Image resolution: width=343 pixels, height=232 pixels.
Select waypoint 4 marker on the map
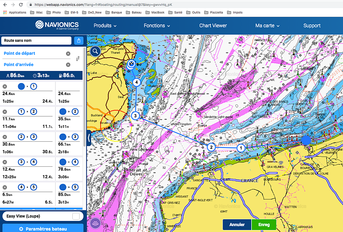click(137, 82)
